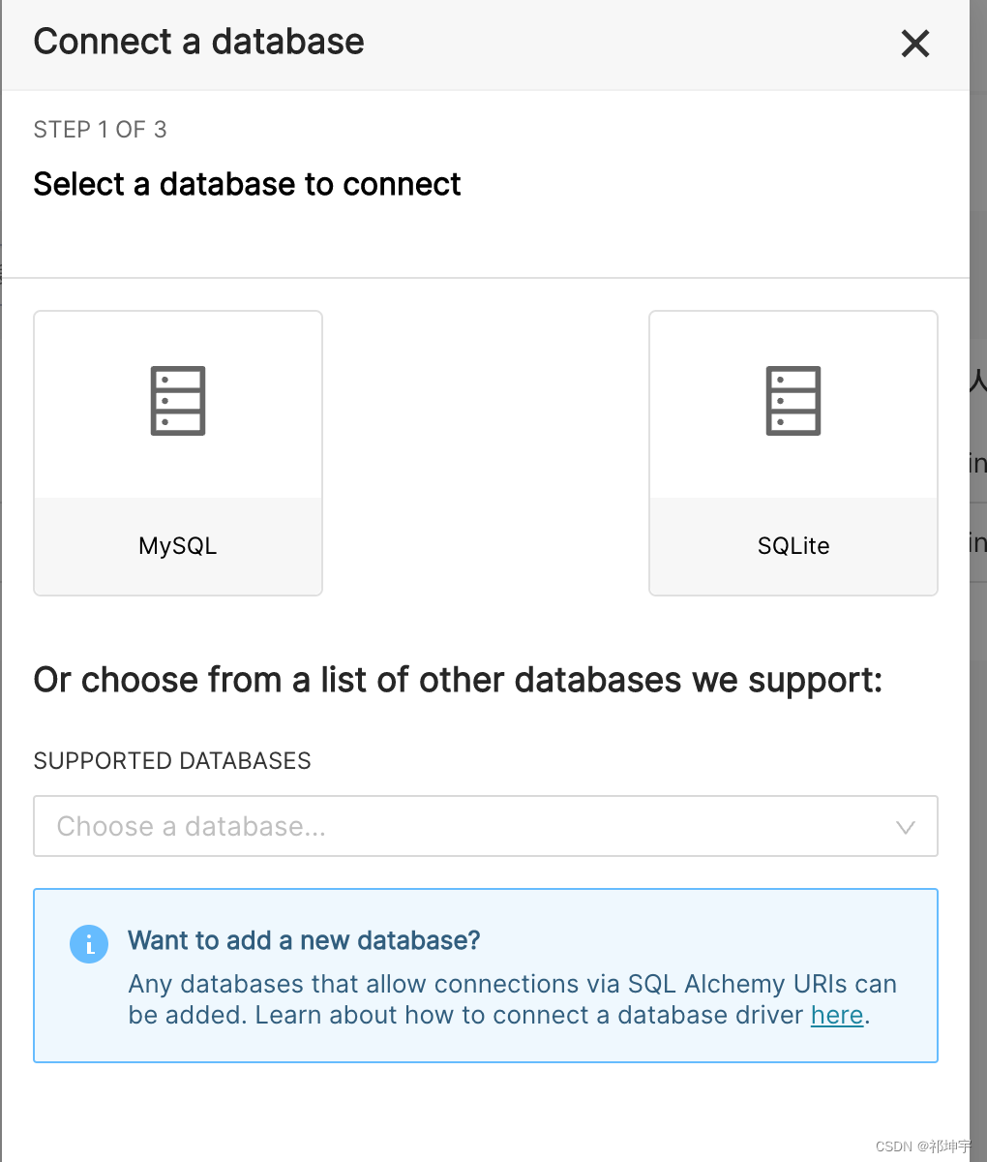This screenshot has width=987, height=1162.
Task: Click inside the Choose a database input field
Action: coord(387,827)
